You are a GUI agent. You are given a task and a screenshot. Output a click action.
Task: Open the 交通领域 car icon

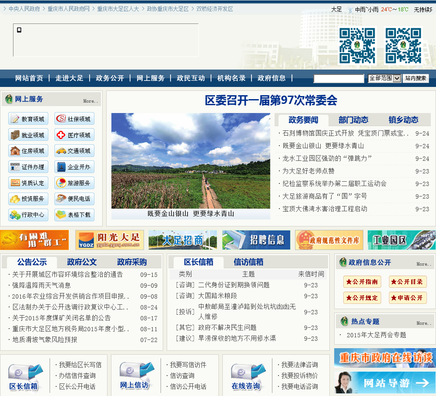click(74, 151)
